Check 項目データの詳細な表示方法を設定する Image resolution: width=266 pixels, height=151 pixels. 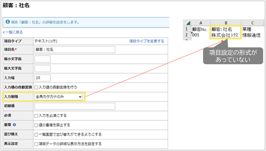[36, 144]
